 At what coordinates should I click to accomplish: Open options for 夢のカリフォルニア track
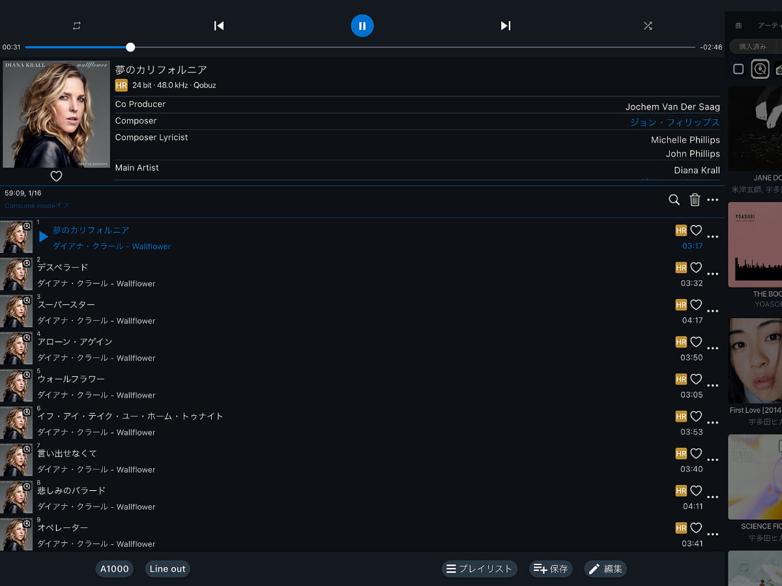click(x=713, y=237)
